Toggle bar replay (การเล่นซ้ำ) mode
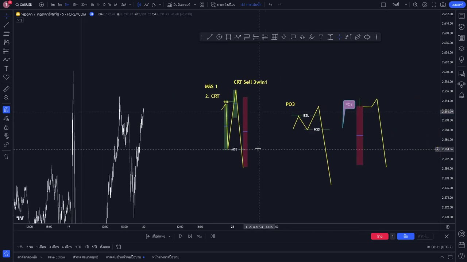This screenshot has height=262, width=467. 251,5
